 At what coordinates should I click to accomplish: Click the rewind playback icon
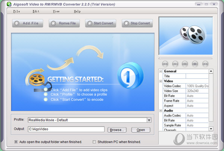165,64
